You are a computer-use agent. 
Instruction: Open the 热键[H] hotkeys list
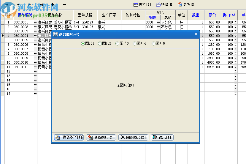(x=164, y=4)
